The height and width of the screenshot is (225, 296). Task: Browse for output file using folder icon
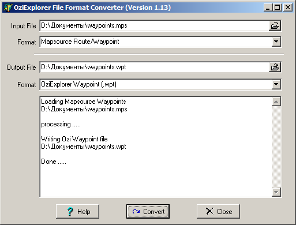275,67
